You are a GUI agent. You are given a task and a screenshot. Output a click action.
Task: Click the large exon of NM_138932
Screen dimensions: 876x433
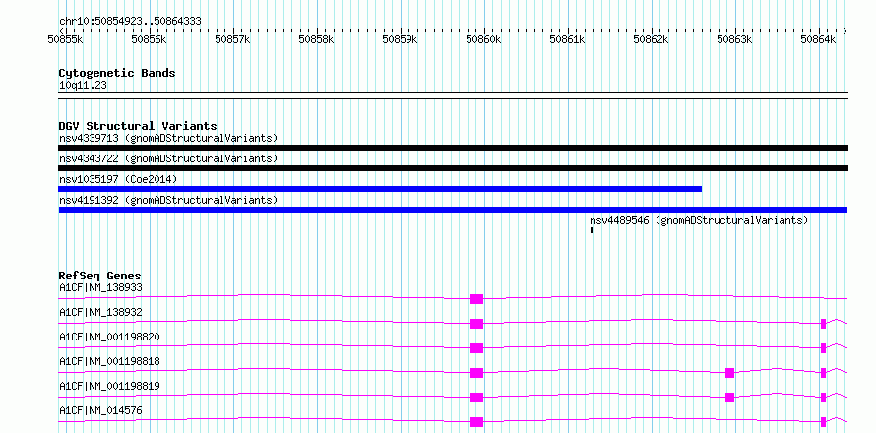[x=476, y=324]
